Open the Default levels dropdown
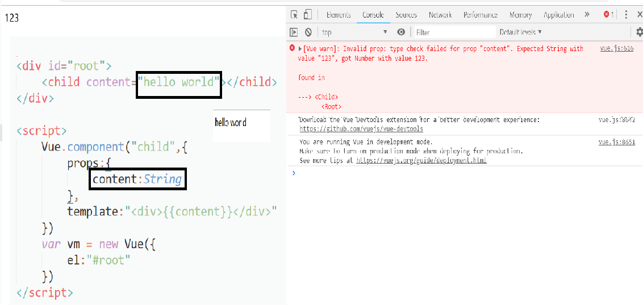This screenshot has width=643, height=305. point(520,32)
